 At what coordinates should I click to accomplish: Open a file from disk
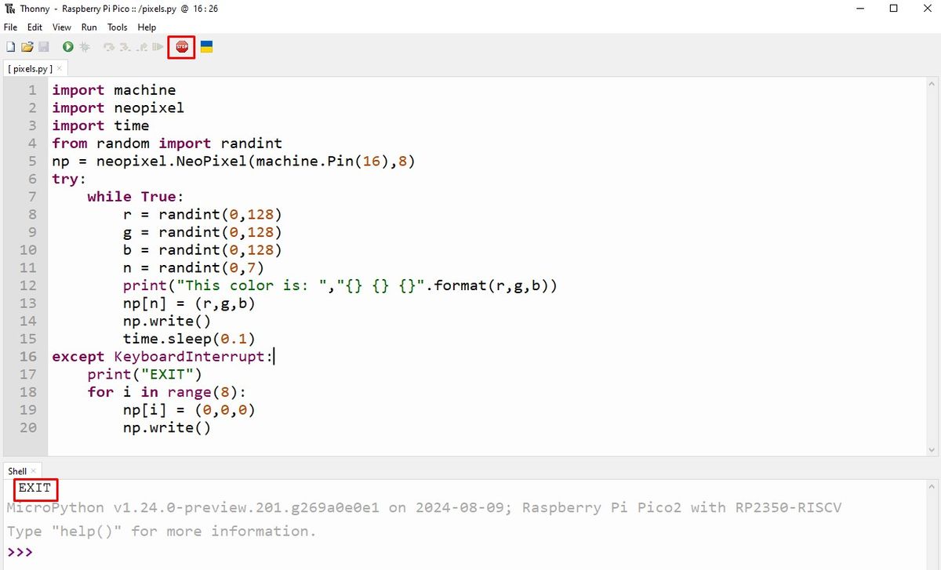coord(28,47)
